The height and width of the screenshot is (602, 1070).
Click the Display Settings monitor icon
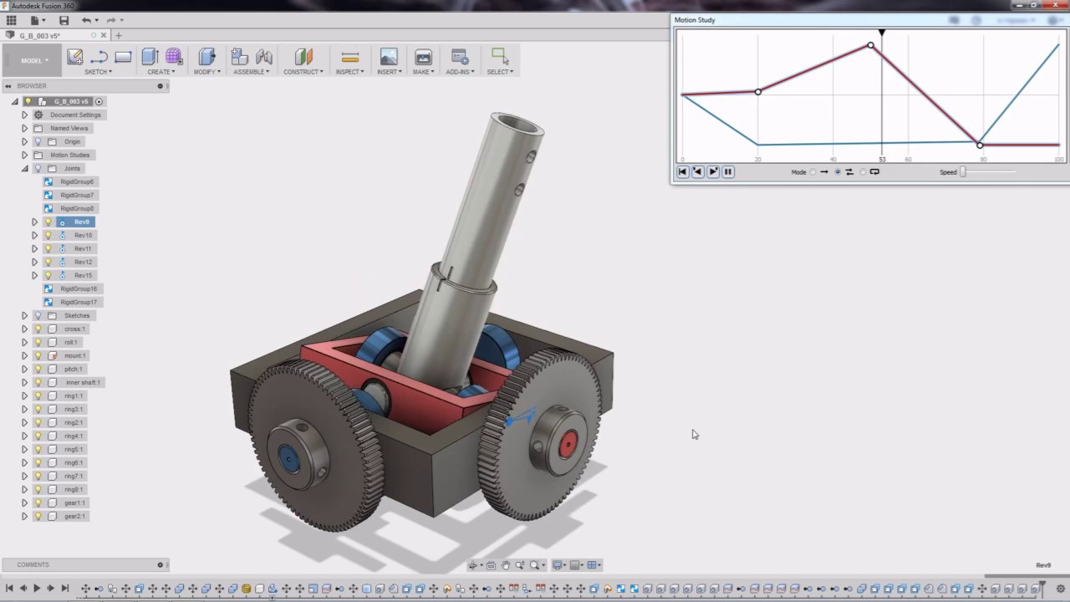pyautogui.click(x=558, y=565)
